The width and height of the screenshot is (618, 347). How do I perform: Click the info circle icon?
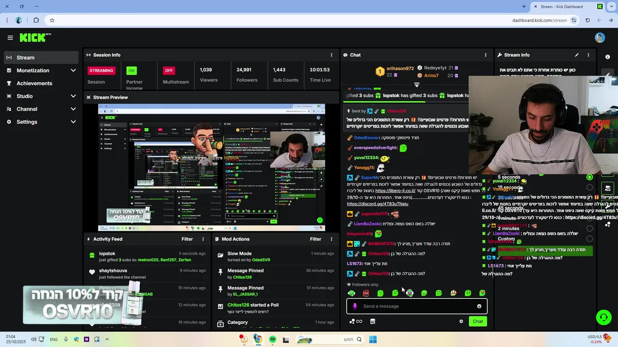[x=607, y=57]
